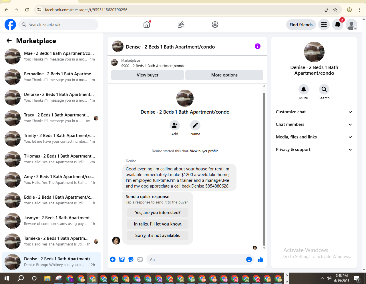Expand the Chat members section

click(314, 124)
